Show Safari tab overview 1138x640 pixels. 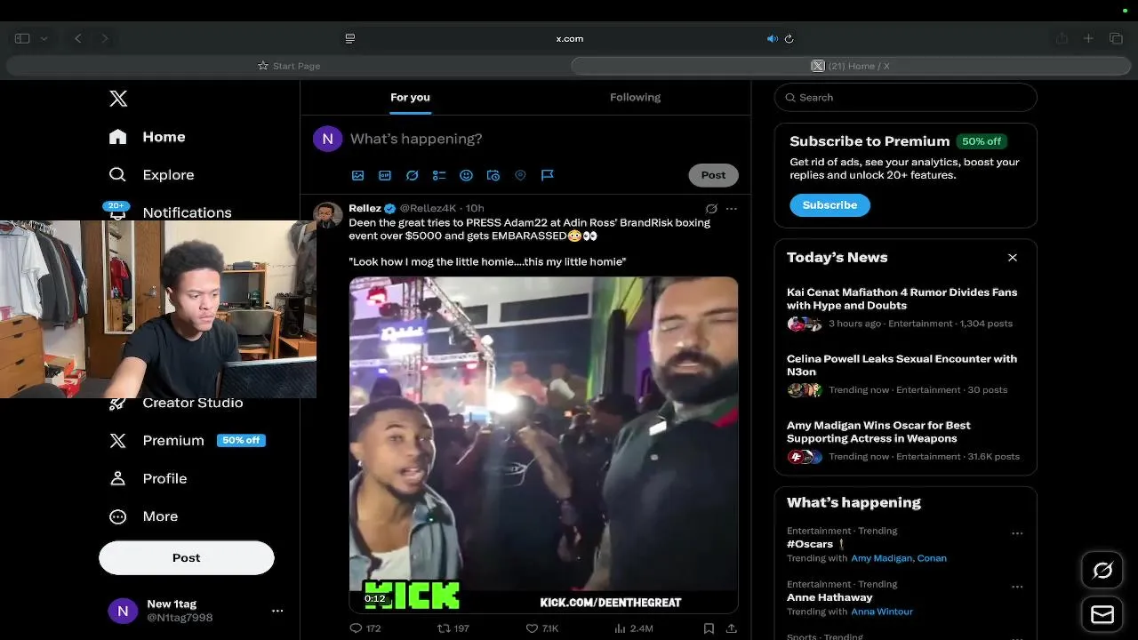1116,38
